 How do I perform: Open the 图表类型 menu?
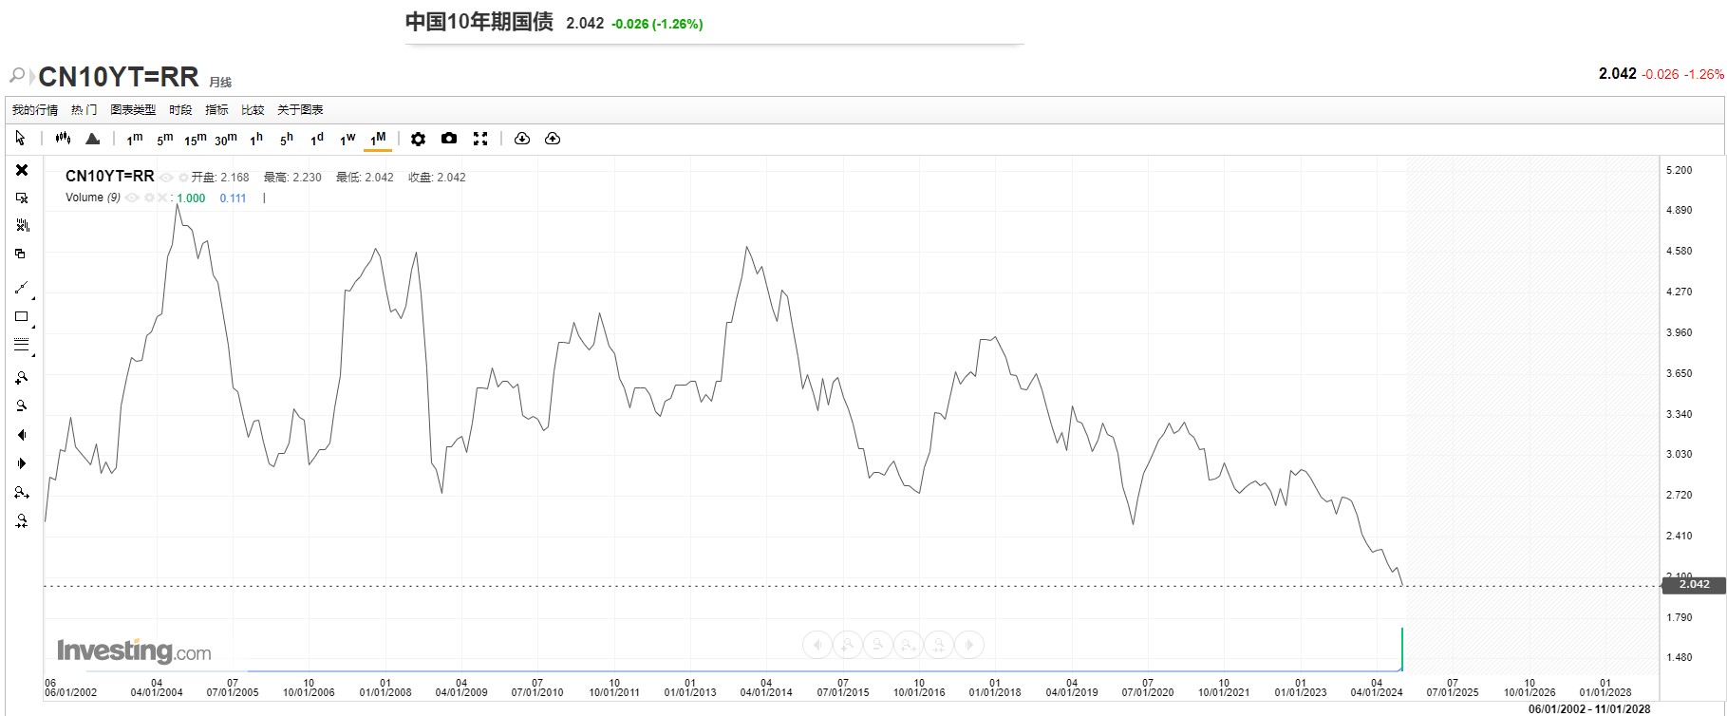pyautogui.click(x=133, y=110)
